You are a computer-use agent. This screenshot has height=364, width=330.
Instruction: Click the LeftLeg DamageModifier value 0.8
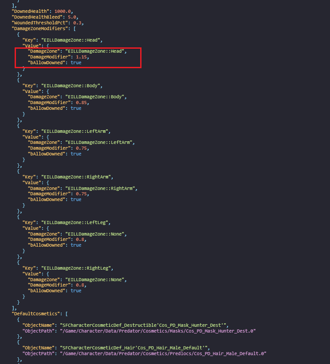coord(80,239)
